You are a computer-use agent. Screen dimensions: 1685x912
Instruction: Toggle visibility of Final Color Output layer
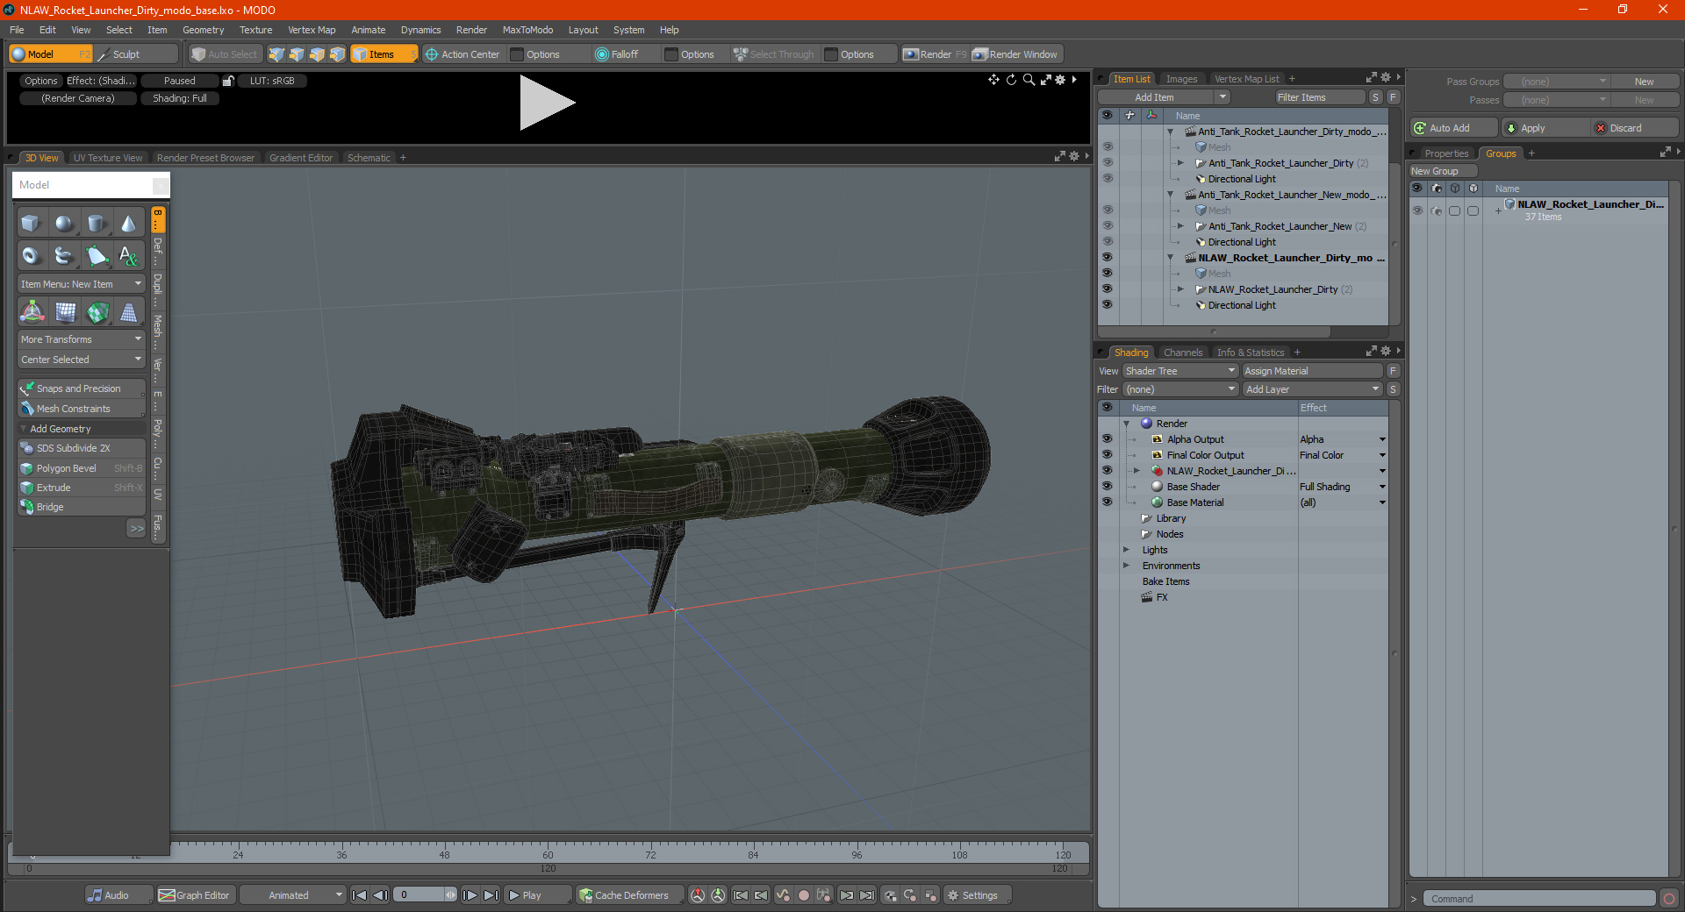(x=1107, y=455)
